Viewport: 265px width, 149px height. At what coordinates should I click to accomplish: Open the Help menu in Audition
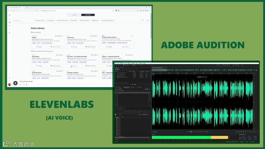[144, 63]
